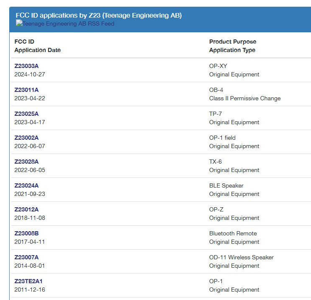
Task: Open FCC ID Z23007A
Action: 26,257
